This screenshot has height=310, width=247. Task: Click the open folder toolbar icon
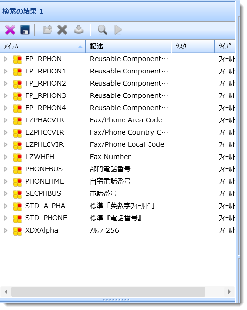point(48,30)
